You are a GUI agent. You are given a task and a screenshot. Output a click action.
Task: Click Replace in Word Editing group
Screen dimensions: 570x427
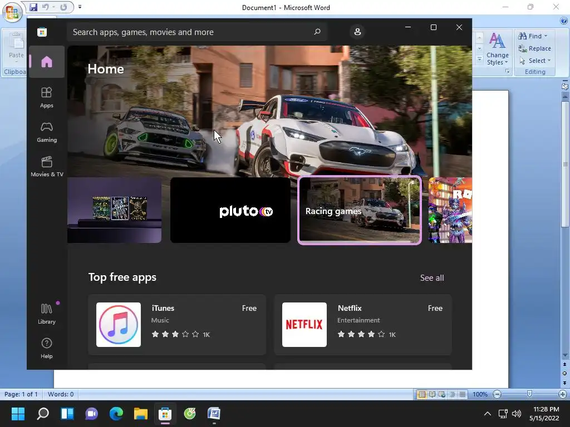(534, 48)
